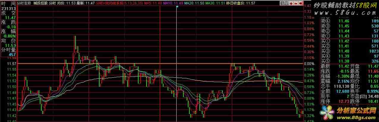Click the MA30: 11.51 indicator label
Screen dimensions: 379x122
tap(215, 3)
